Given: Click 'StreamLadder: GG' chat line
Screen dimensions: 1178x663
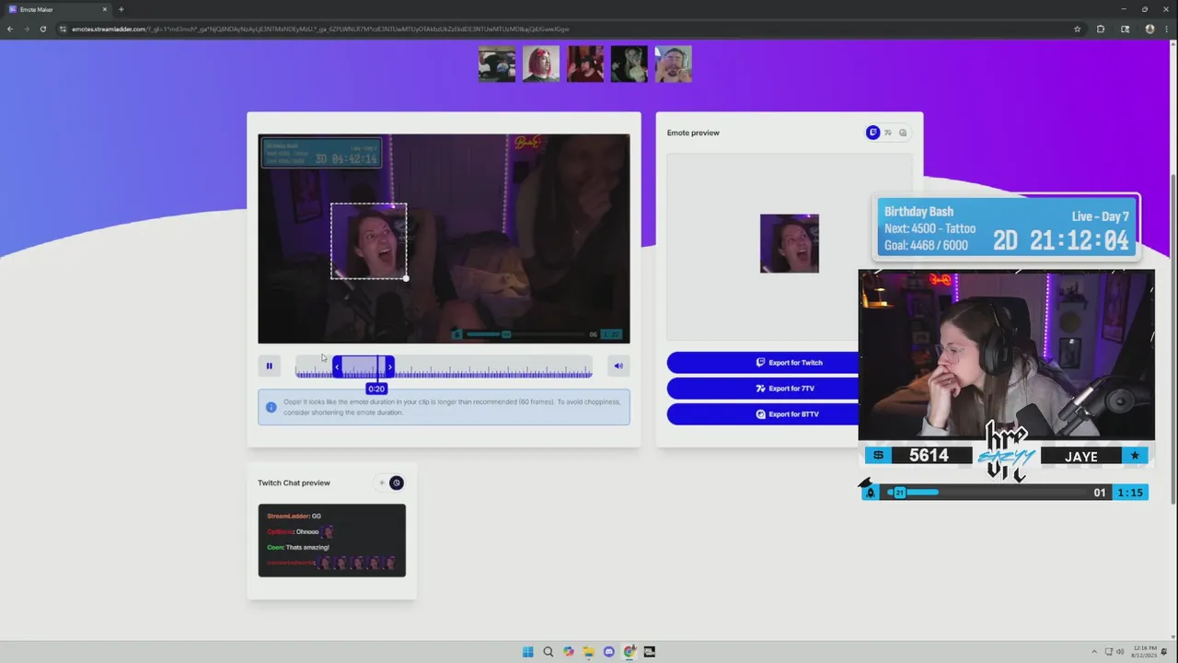Looking at the screenshot, I should coord(294,516).
